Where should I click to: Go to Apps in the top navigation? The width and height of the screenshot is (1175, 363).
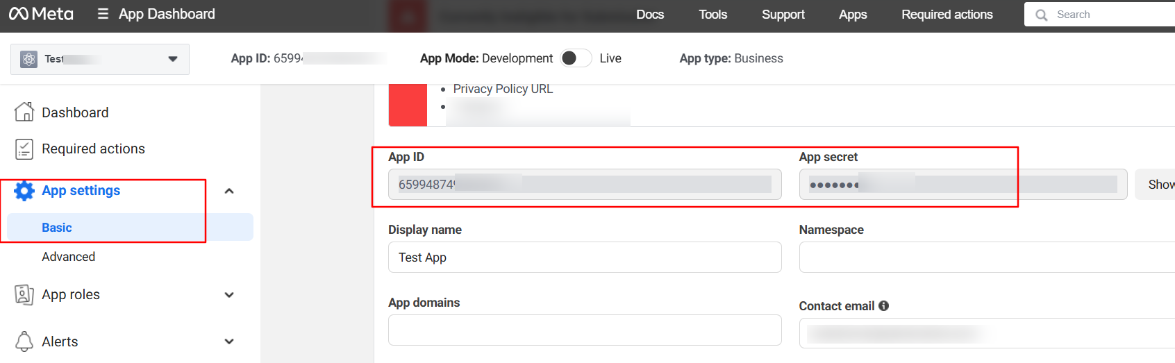(853, 15)
